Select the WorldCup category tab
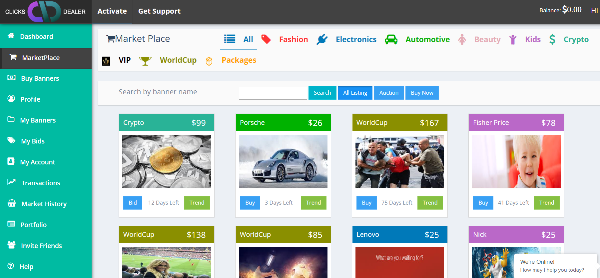Image resolution: width=600 pixels, height=278 pixels. [x=178, y=60]
